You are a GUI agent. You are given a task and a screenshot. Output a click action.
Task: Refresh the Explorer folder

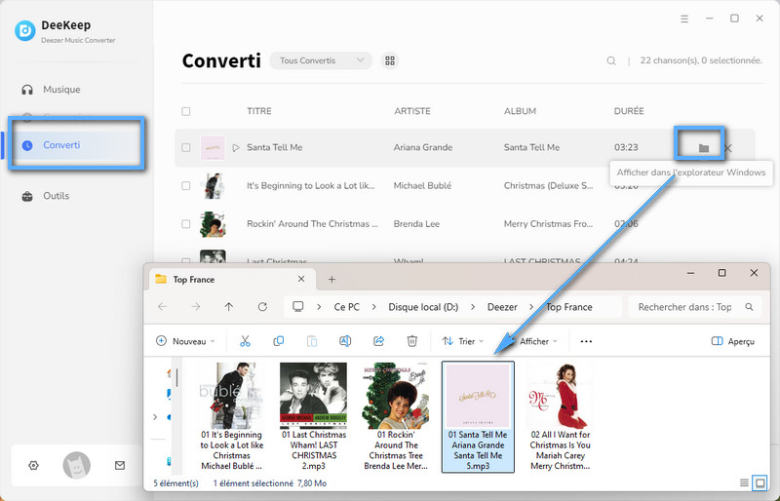(262, 307)
